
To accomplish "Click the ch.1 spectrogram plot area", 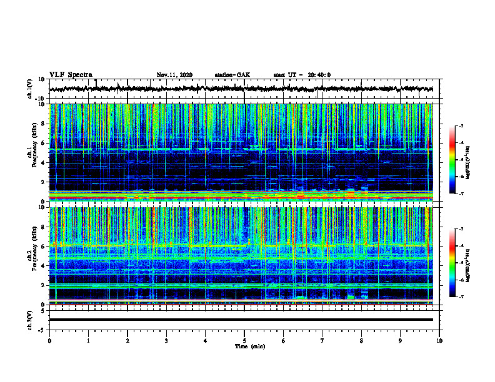I will point(241,152).
